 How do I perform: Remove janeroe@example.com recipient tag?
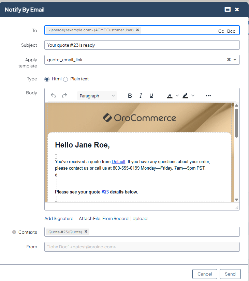137,30
